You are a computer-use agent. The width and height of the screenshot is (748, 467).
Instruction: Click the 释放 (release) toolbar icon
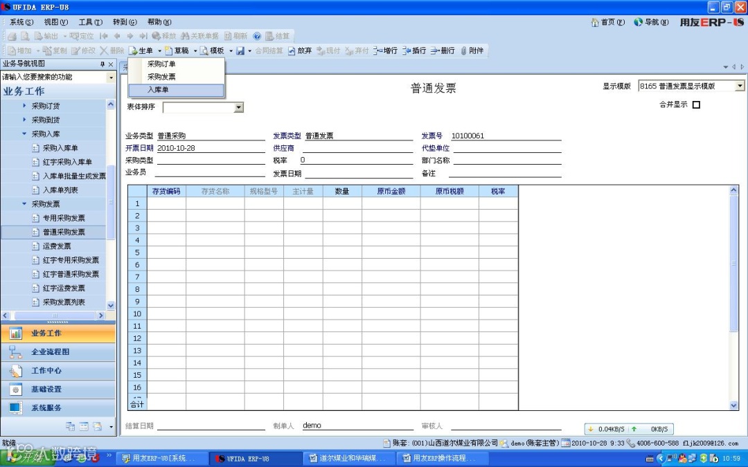coord(156,36)
